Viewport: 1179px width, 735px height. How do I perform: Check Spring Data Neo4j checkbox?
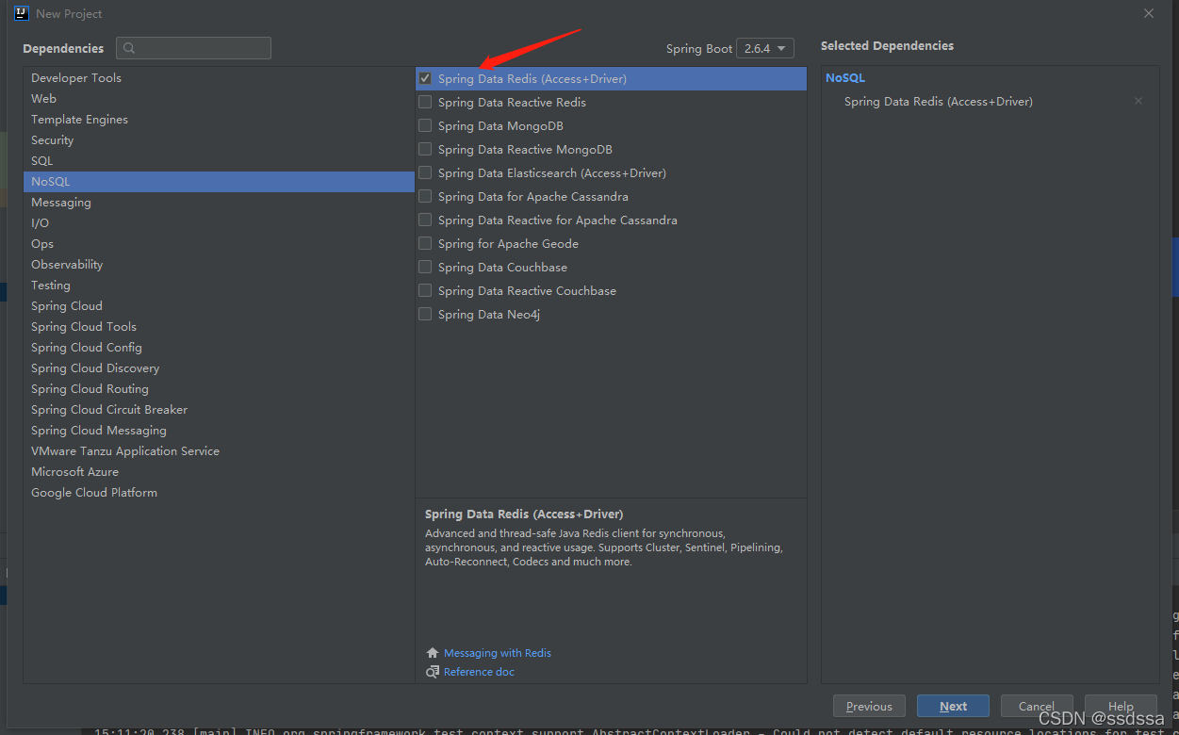(x=425, y=315)
